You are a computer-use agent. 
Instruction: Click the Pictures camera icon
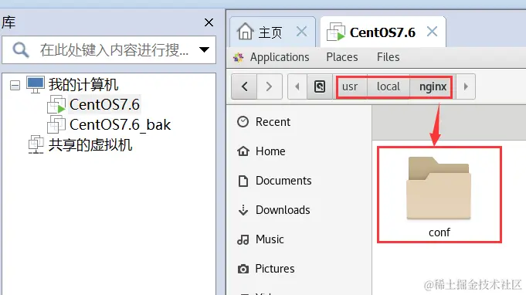(243, 269)
